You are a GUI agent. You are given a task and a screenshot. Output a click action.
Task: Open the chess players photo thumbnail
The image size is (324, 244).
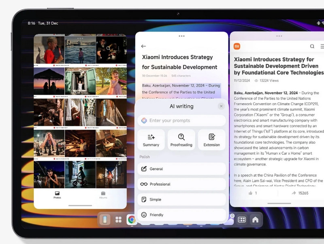(x=49, y=143)
